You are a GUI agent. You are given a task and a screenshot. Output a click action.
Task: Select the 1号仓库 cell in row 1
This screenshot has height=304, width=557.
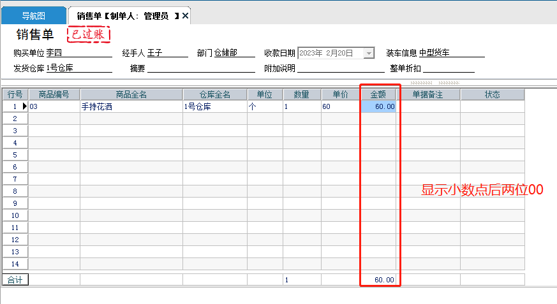coord(215,106)
